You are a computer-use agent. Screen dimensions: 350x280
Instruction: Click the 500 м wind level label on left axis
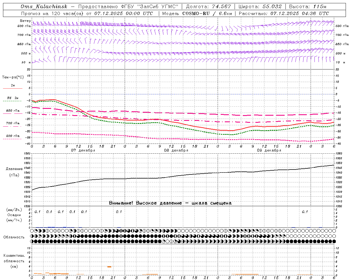coord(26,53)
